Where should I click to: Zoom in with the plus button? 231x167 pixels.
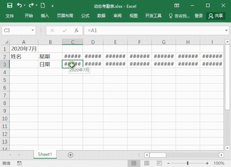click(207, 163)
